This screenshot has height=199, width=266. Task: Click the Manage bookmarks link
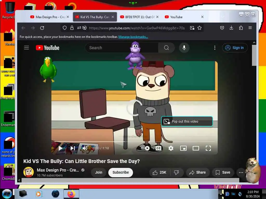coord(133,37)
